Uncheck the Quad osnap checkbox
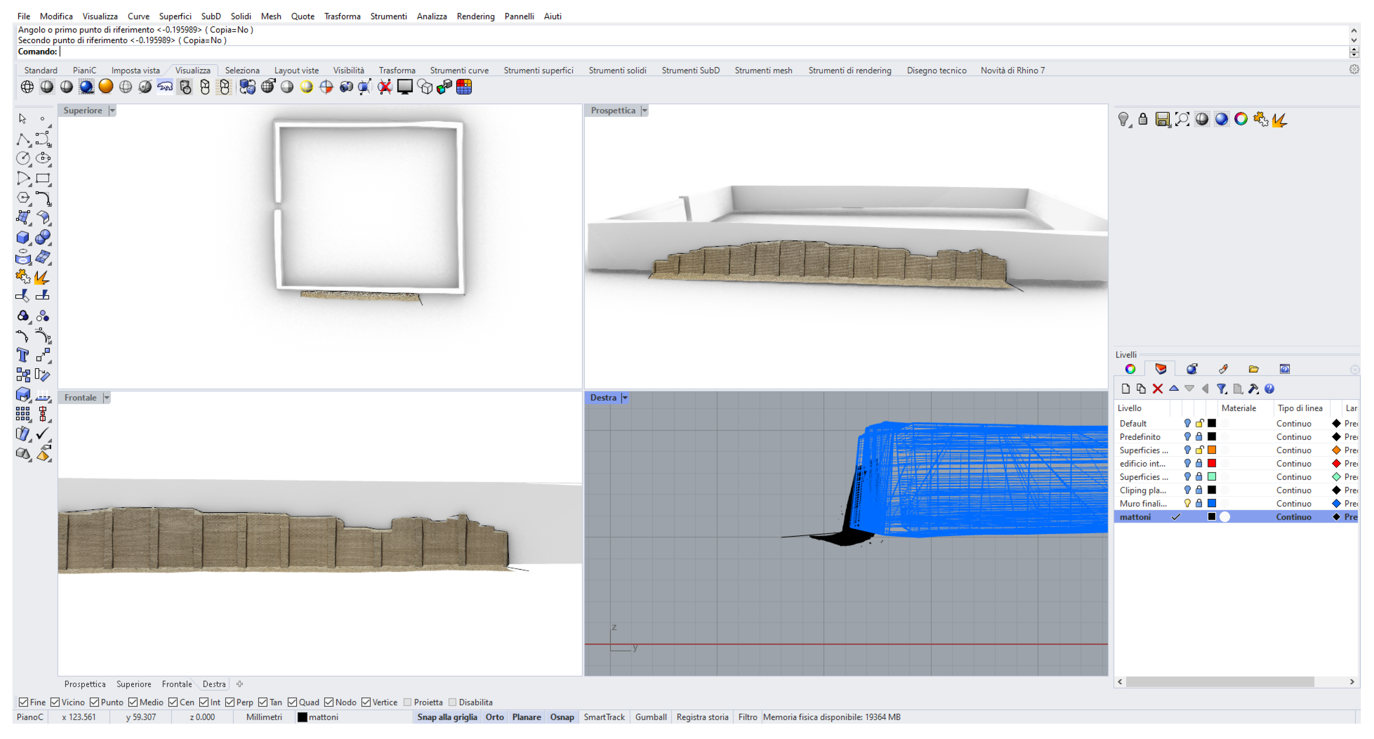 pos(292,702)
